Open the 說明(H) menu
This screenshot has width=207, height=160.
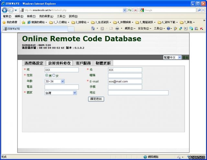tap(73, 16)
